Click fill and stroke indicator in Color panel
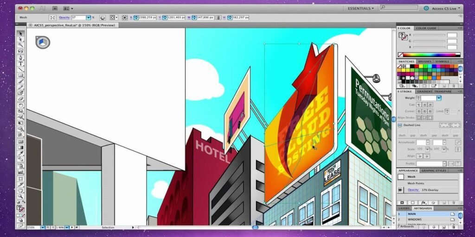 [403, 36]
